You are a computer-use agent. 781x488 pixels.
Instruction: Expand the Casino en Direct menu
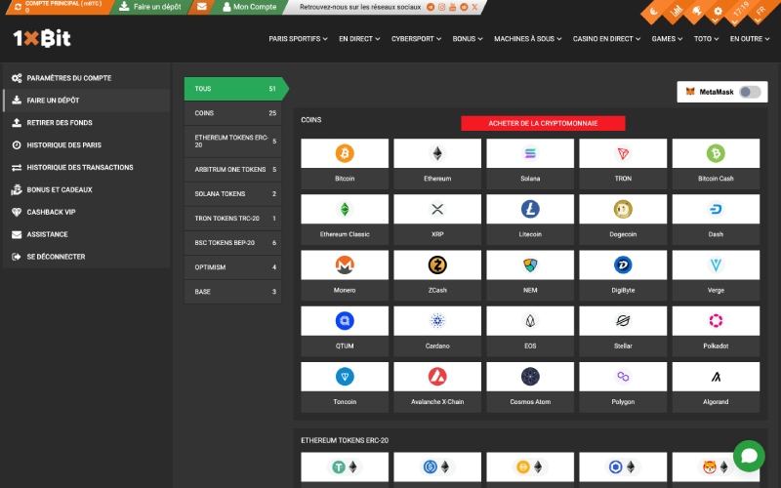click(606, 38)
